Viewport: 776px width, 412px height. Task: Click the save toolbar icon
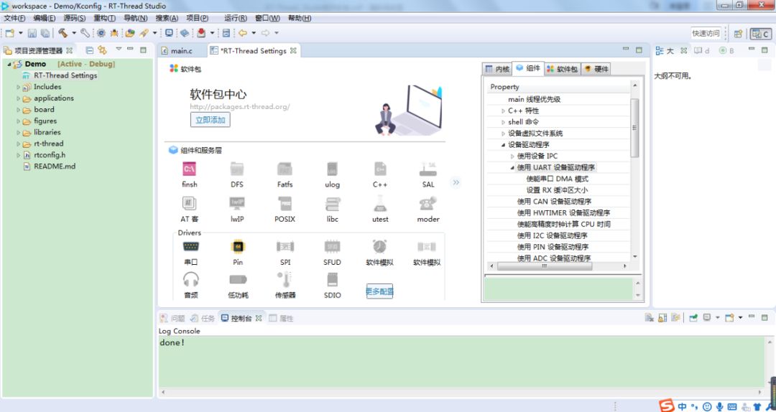click(32, 33)
